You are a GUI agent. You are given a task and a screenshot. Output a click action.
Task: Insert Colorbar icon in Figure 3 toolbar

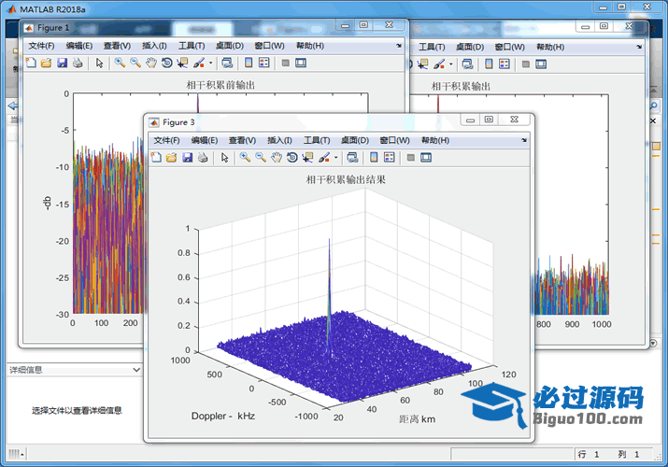pyautogui.click(x=374, y=158)
